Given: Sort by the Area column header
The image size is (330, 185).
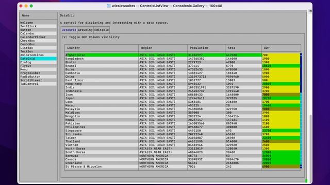Looking at the screenshot, I should [243, 48].
